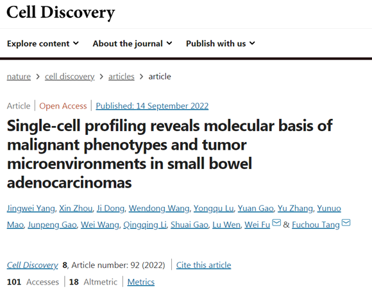Screen dimensions: 372x291
Task: Click the author name Yuan Gao
Action: (x=255, y=208)
